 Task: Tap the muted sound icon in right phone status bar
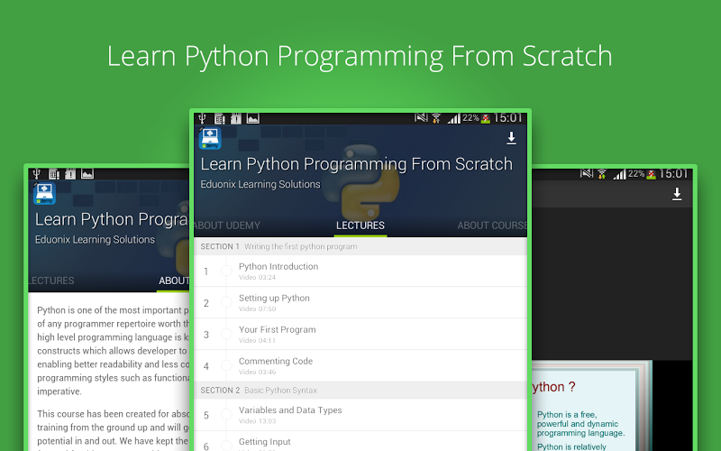[587, 173]
